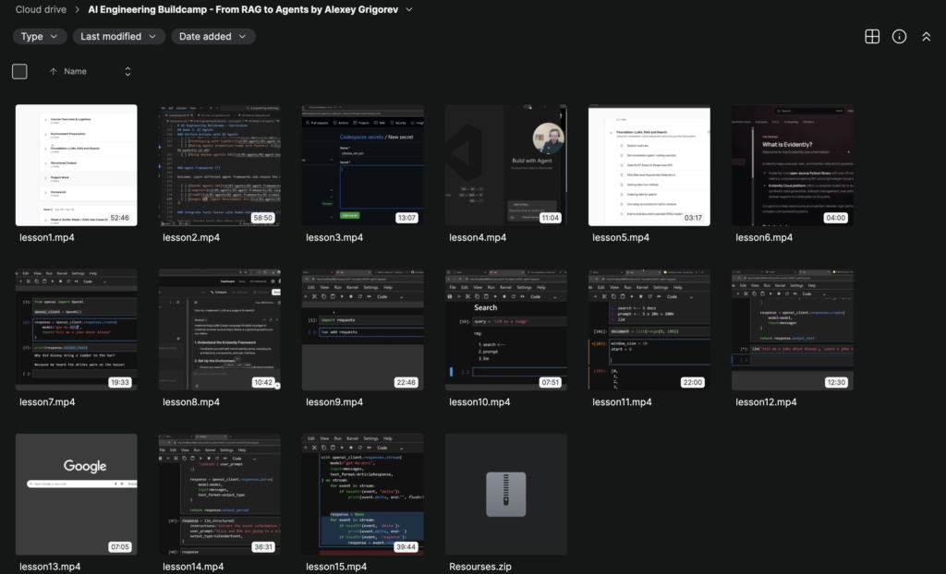Toggle the select all checkbox
Image resolution: width=946 pixels, height=574 pixels.
click(x=19, y=71)
